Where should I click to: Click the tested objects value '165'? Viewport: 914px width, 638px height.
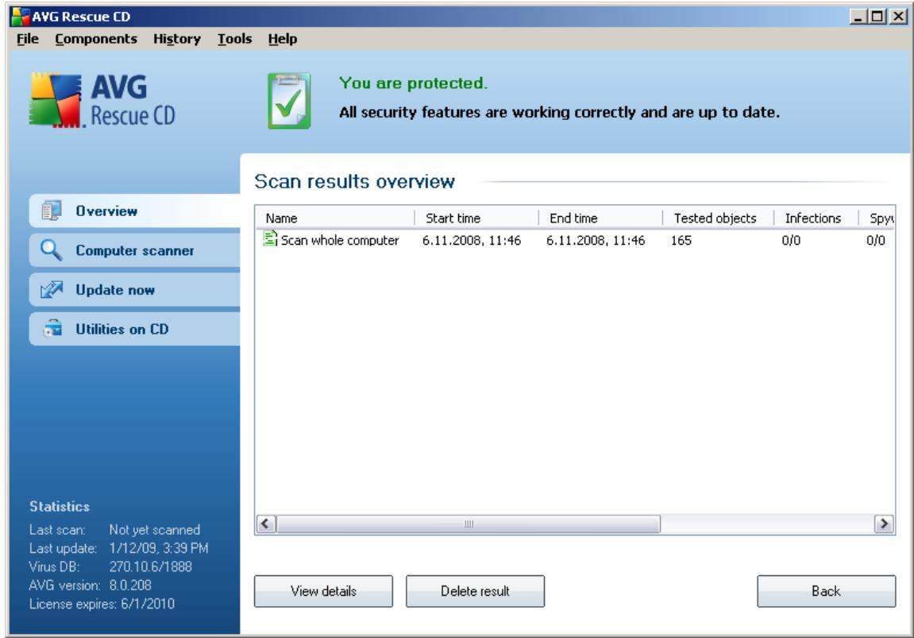[x=681, y=240]
